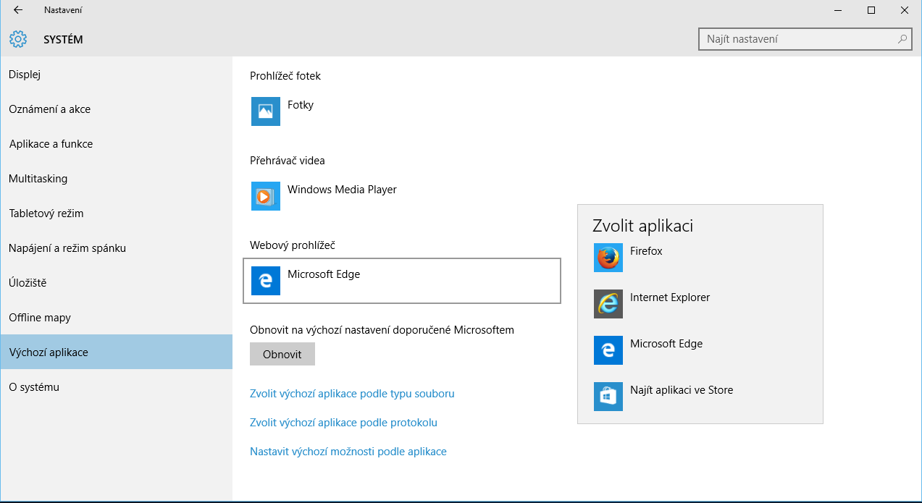Select the Internet Explorer icon
The height and width of the screenshot is (503, 922).
tap(608, 304)
